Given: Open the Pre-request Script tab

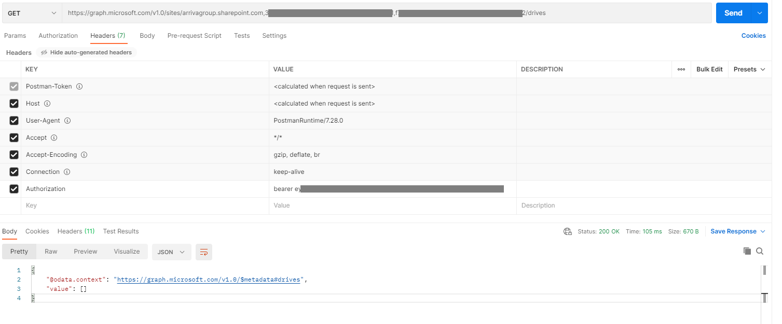Looking at the screenshot, I should 195,36.
